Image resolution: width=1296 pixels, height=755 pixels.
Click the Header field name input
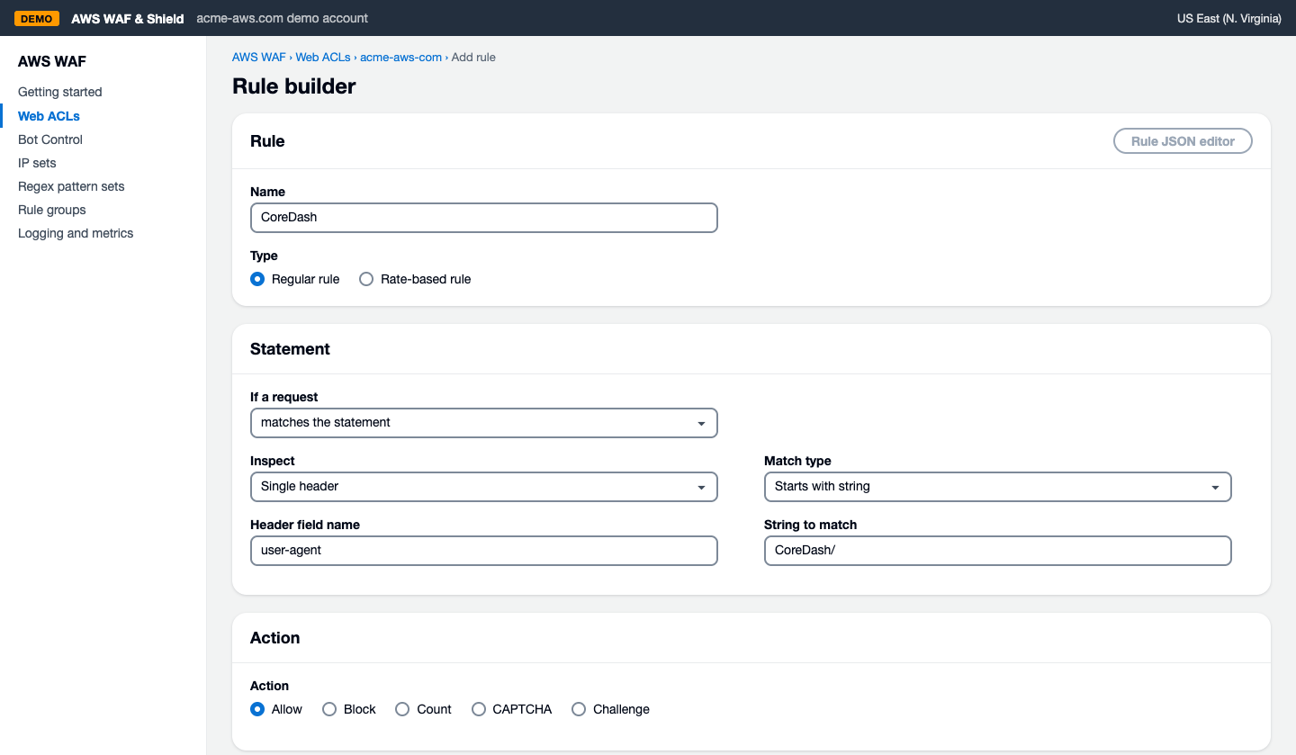click(484, 551)
